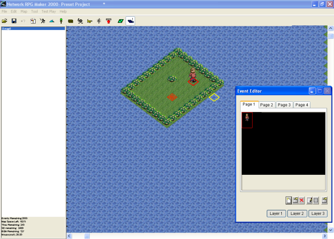The width and height of the screenshot is (334, 239).
Task: Click the open project folder icon
Action: click(5, 20)
